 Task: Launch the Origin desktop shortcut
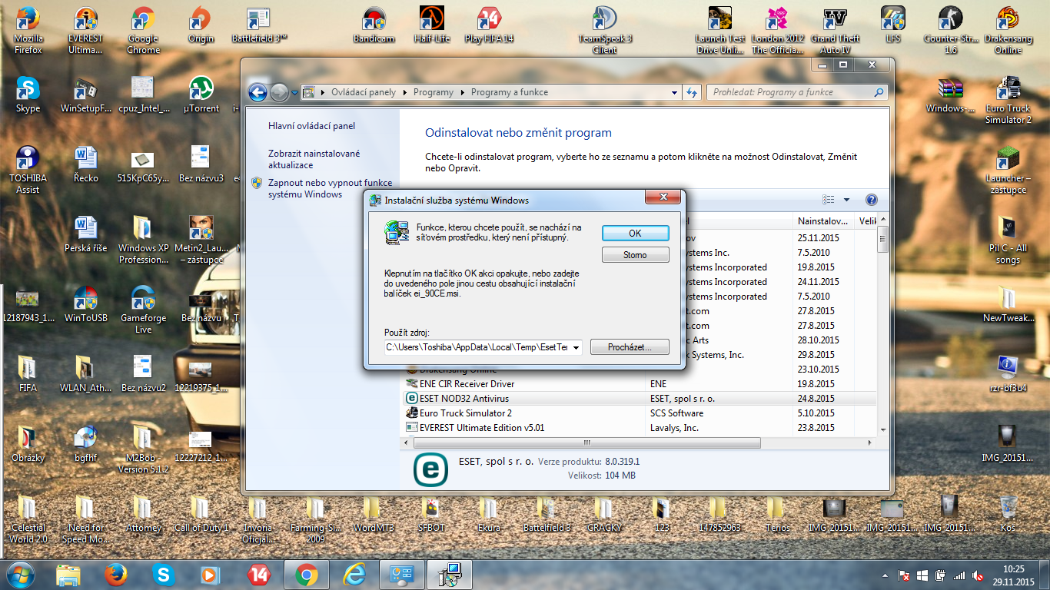(201, 25)
